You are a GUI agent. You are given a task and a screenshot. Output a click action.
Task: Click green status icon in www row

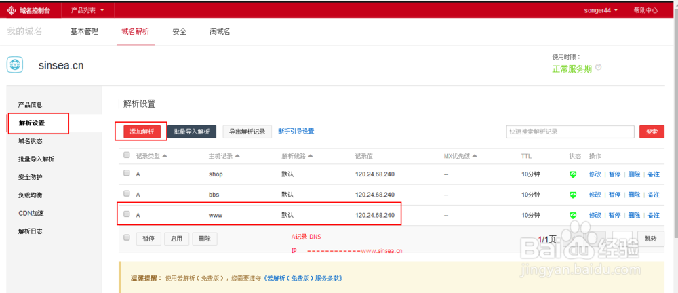(573, 215)
